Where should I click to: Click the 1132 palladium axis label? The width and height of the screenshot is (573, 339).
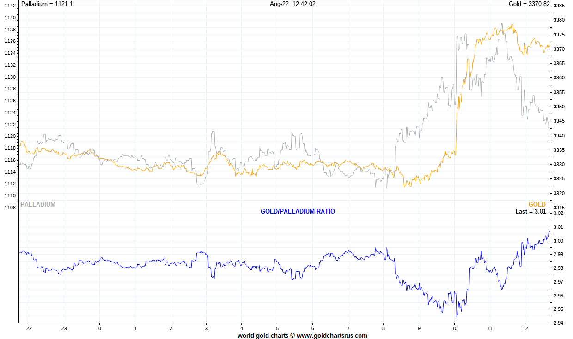point(10,65)
